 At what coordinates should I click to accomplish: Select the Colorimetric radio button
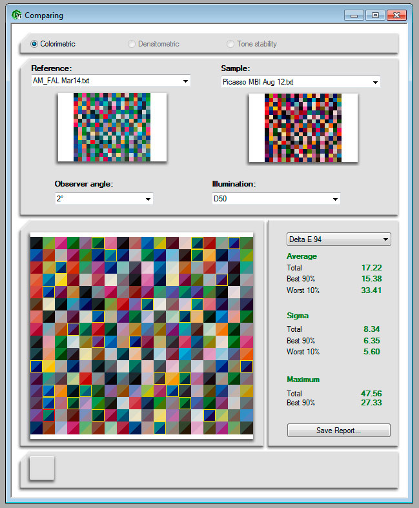pos(34,44)
